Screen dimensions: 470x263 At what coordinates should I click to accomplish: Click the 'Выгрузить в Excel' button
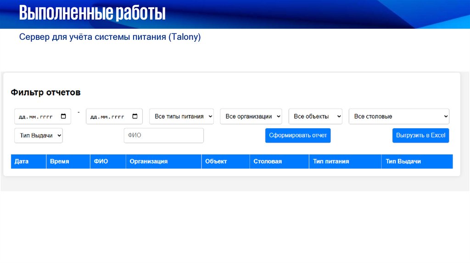click(421, 136)
